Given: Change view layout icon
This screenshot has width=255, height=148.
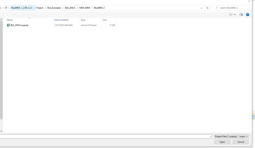Looking at the screenshot, I should pos(231,15).
